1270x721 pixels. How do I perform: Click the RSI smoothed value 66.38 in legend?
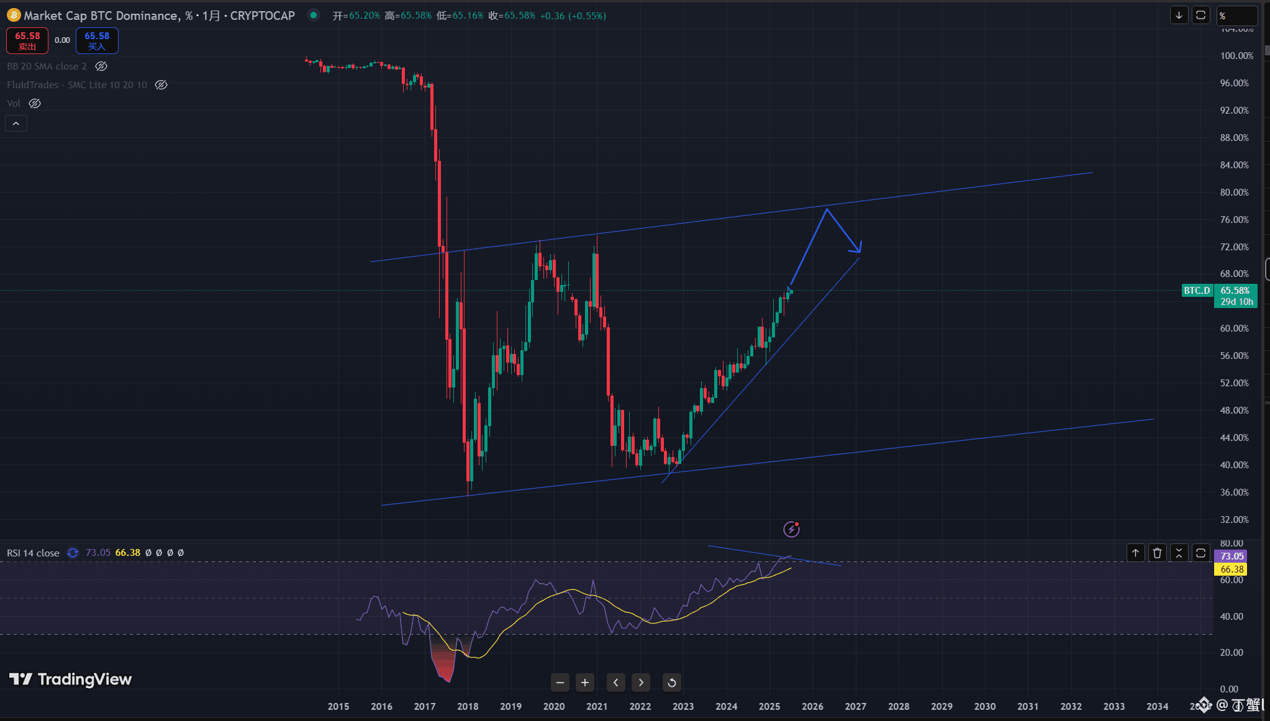tap(128, 553)
